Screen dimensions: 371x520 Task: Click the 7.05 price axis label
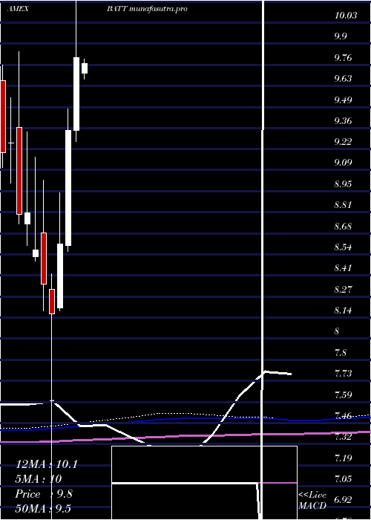coord(343,479)
